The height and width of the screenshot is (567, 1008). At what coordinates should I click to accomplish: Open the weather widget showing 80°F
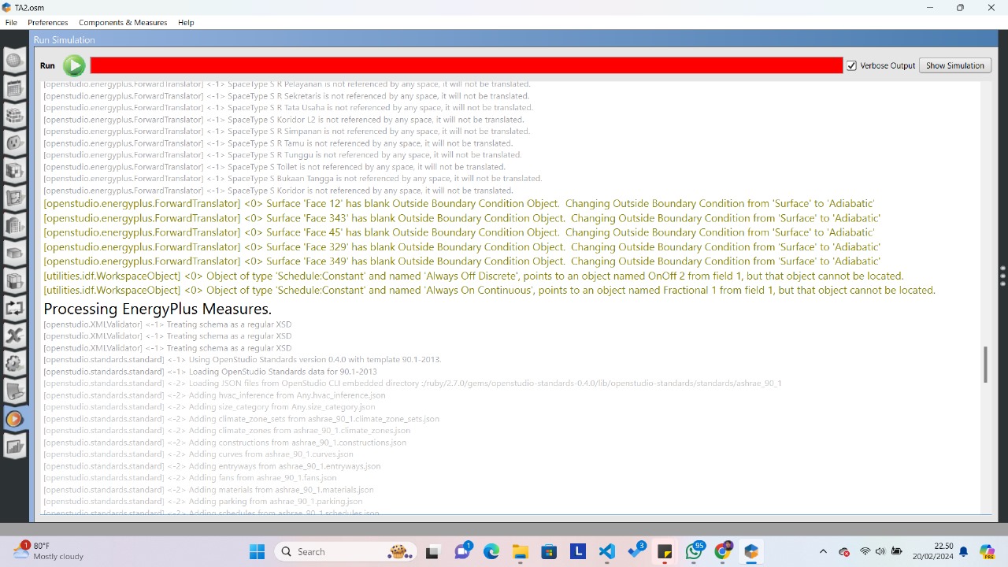49,551
